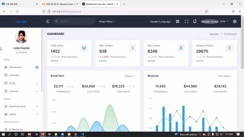This screenshot has width=244, height=137.
Task: Expand the UI Elements menu chevron
Action: coord(37,129)
